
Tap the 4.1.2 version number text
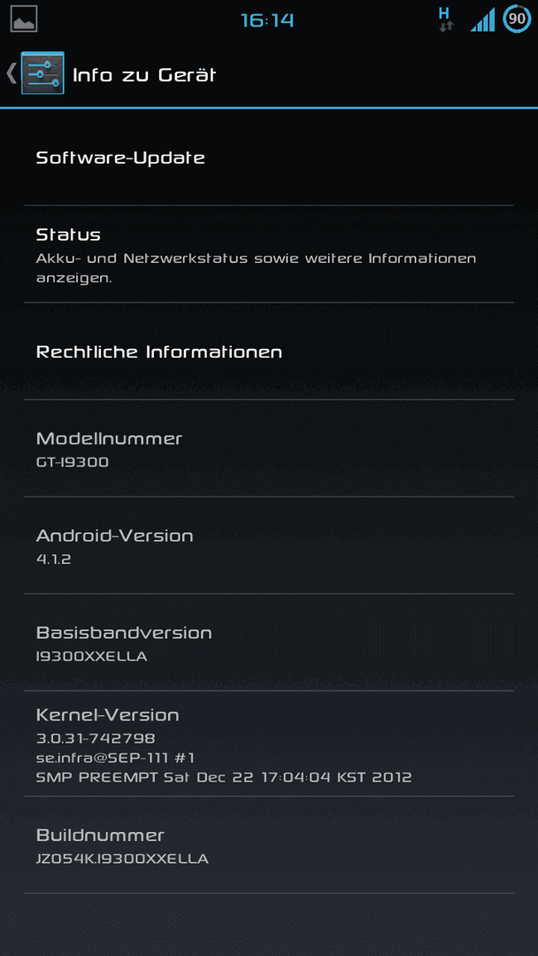54,559
